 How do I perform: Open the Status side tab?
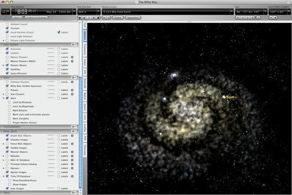click(x=85, y=62)
